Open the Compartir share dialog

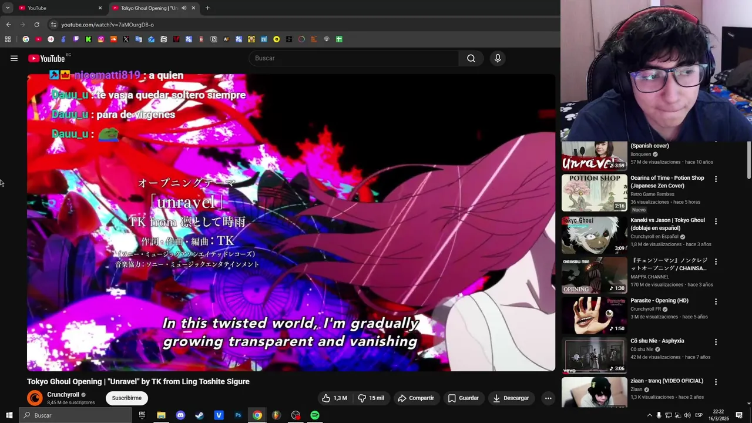pyautogui.click(x=416, y=398)
